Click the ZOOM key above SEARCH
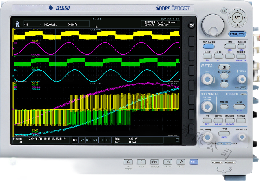 pos(224,134)
